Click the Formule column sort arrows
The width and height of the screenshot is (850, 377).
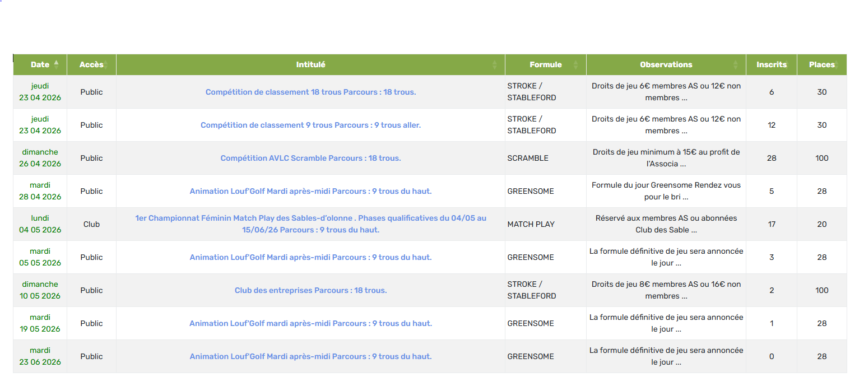point(575,64)
